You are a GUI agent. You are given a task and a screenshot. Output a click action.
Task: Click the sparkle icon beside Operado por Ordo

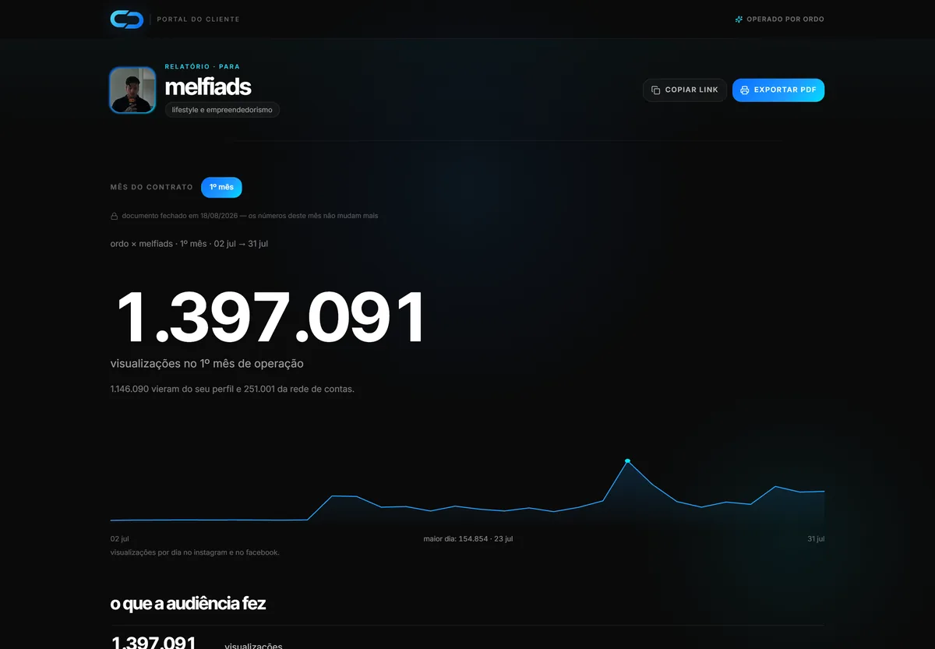click(739, 19)
